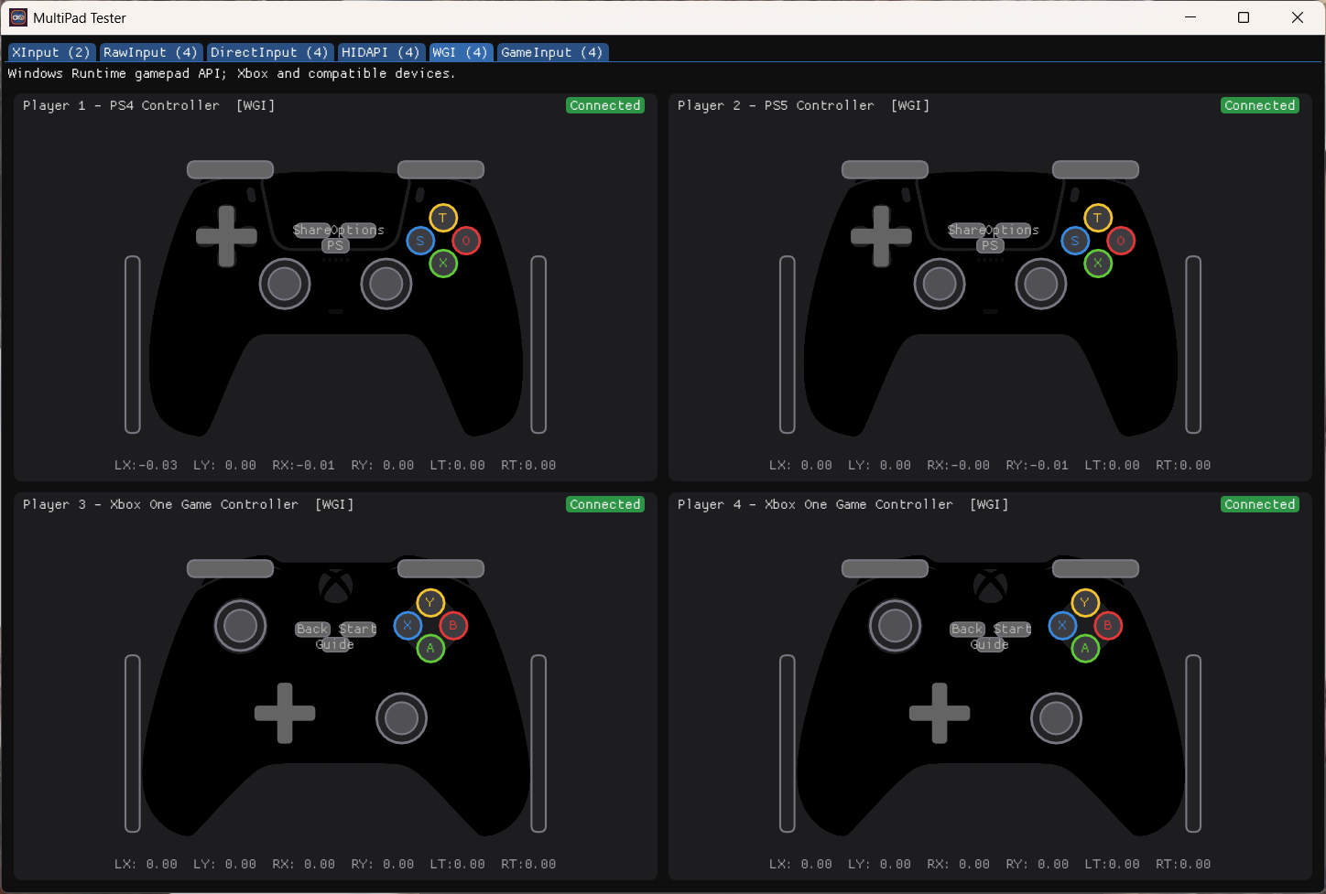Image resolution: width=1326 pixels, height=894 pixels.
Task: Click the yellow Y button on Player 4 Xbox controller
Action: pos(1085,602)
